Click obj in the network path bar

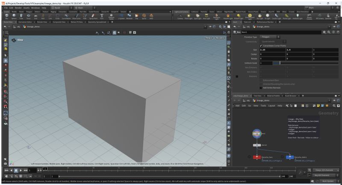click(x=248, y=100)
